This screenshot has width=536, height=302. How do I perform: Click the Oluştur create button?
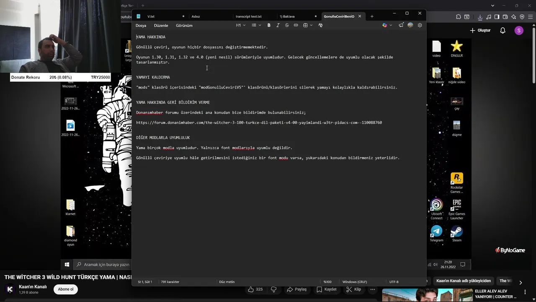tap(480, 30)
